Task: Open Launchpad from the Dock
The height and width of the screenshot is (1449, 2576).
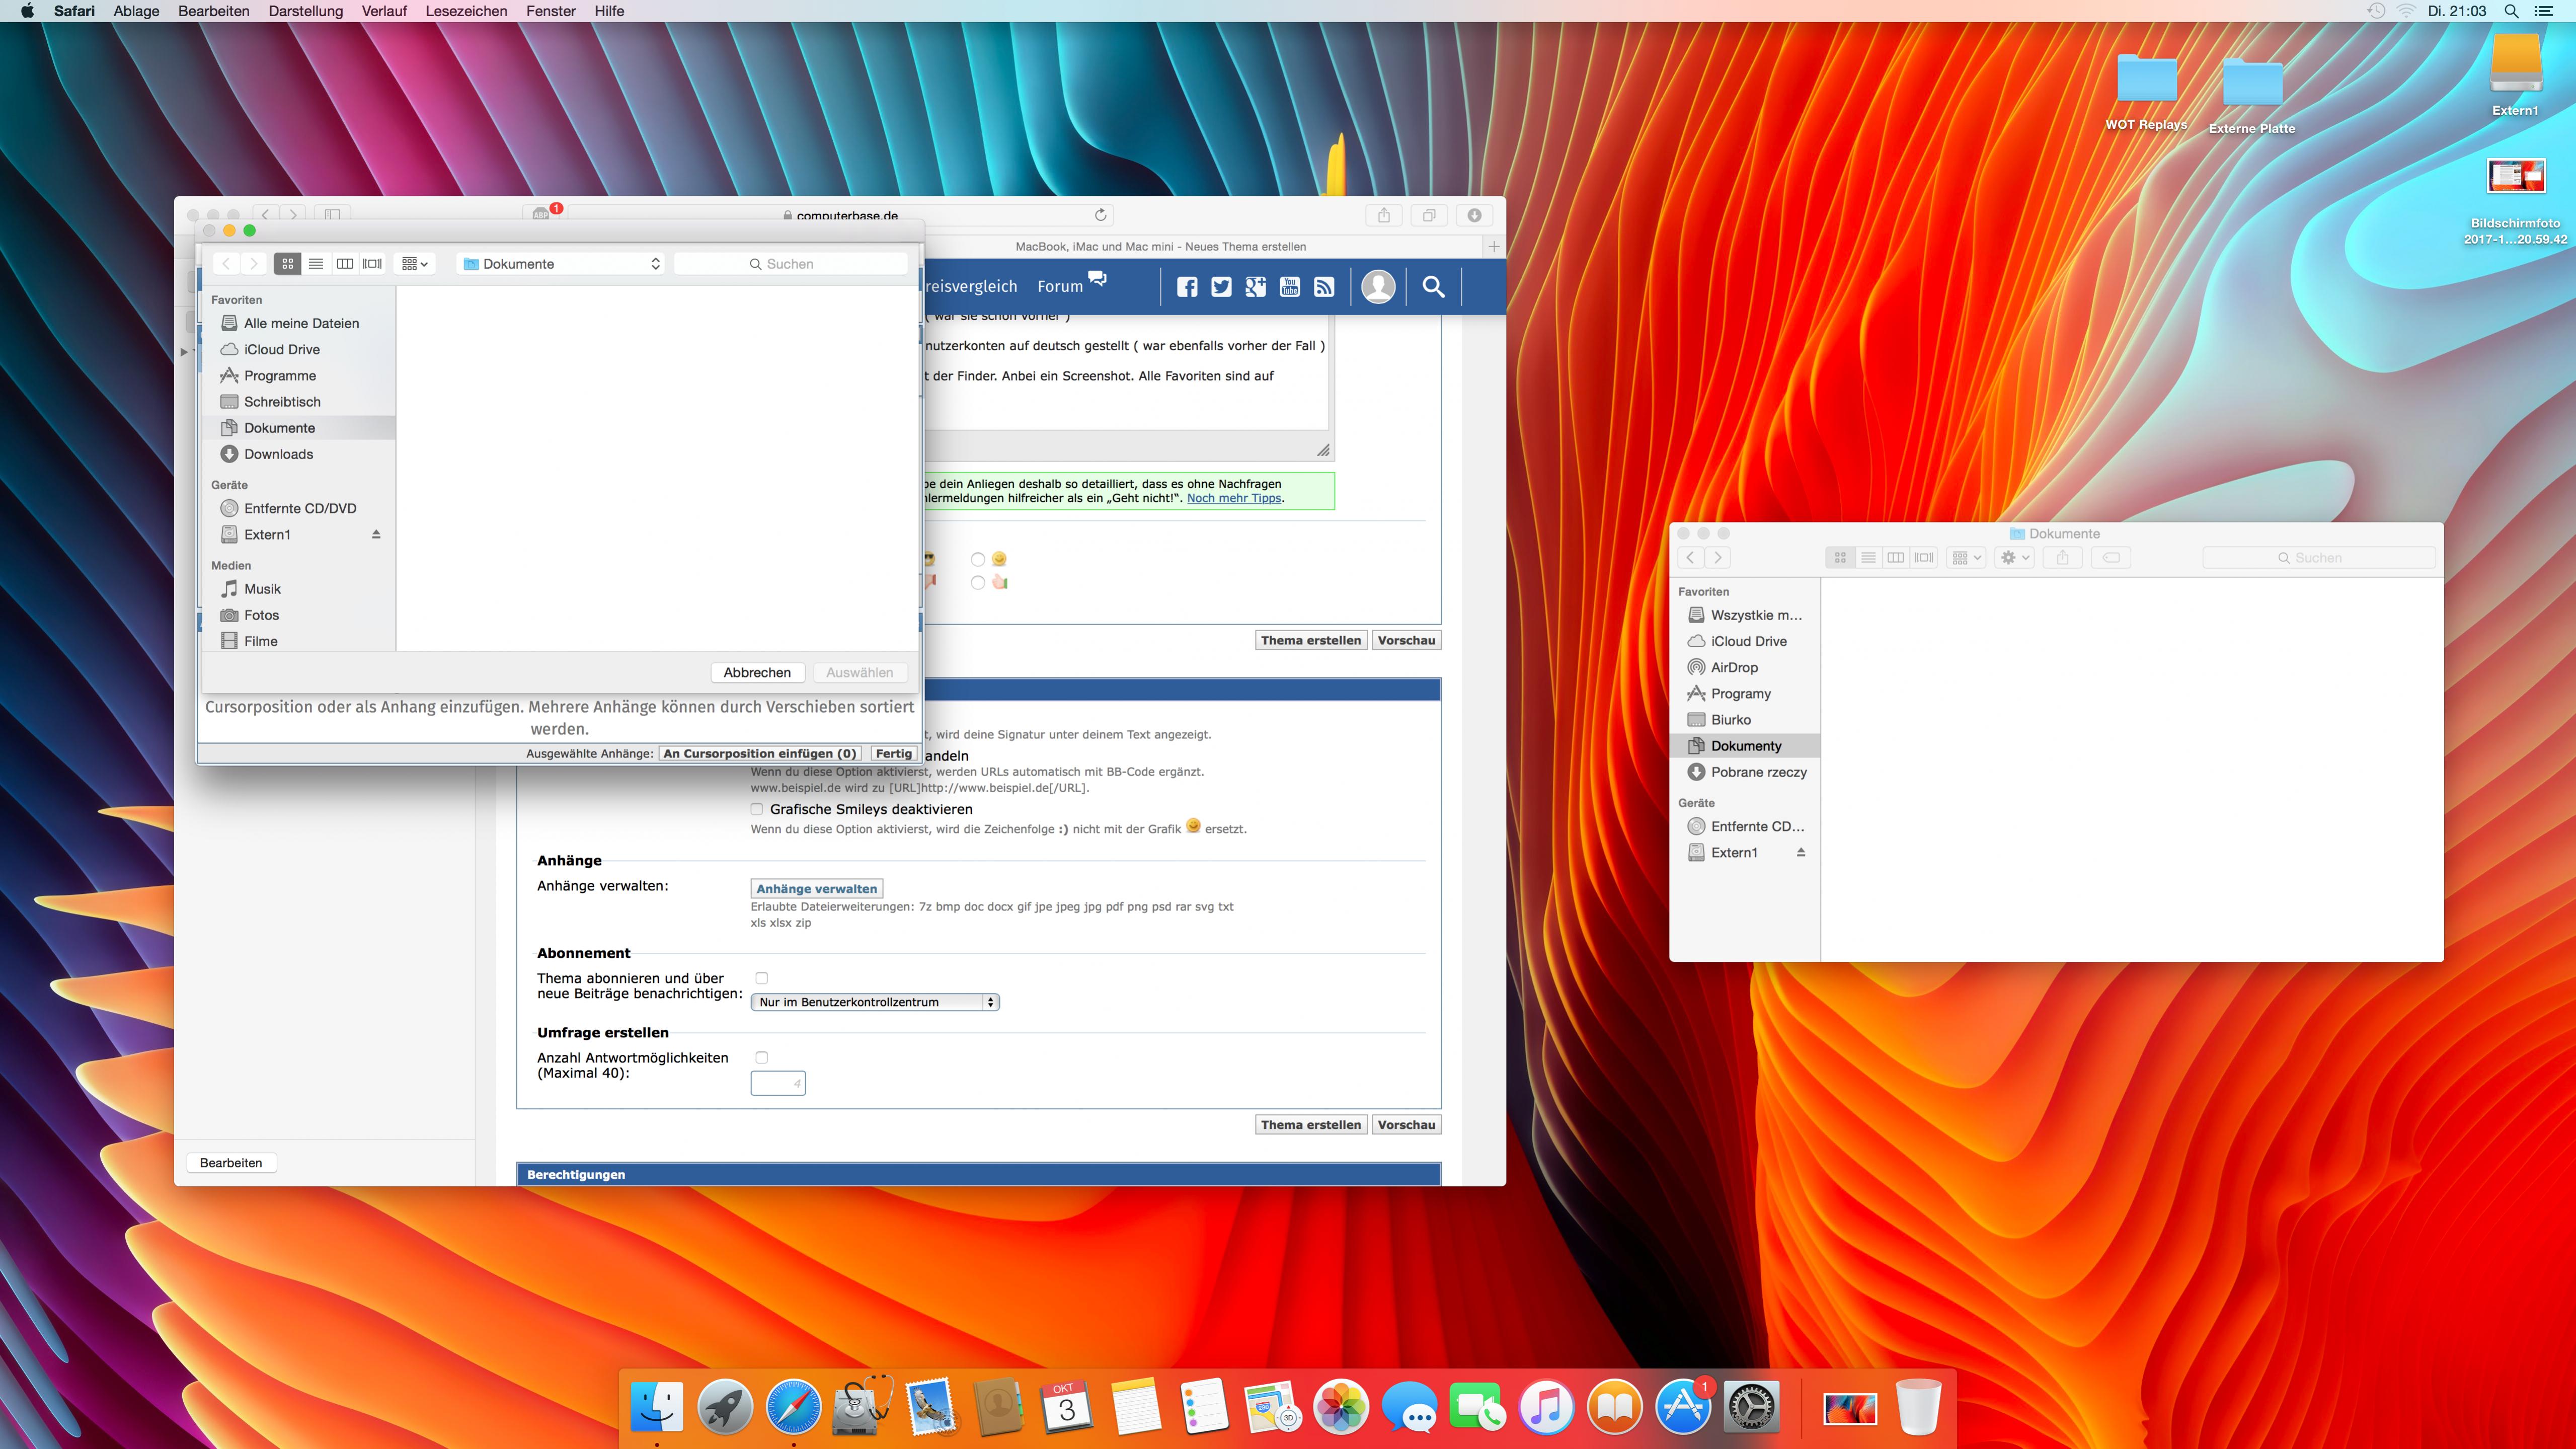Action: (x=725, y=1407)
